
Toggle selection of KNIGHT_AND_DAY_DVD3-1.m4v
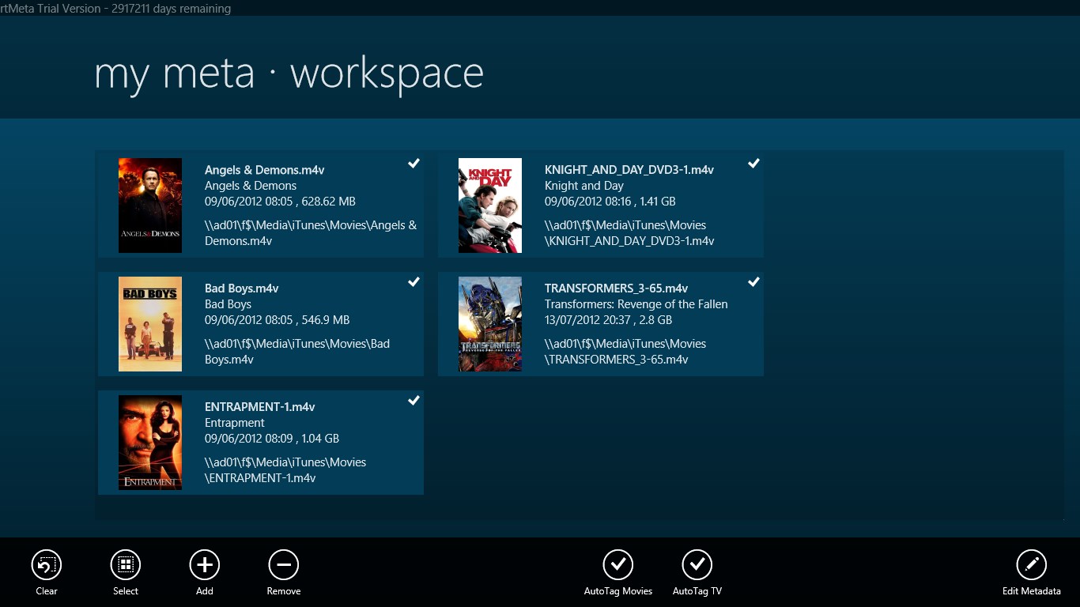pos(753,164)
